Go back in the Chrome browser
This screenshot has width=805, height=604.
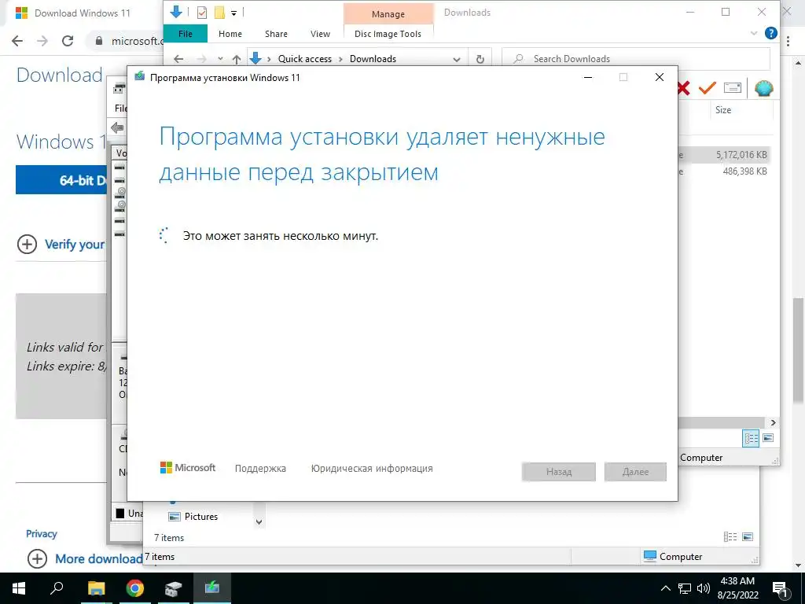click(17, 41)
